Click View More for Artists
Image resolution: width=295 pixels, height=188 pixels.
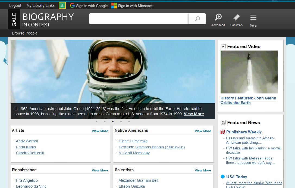point(100,131)
